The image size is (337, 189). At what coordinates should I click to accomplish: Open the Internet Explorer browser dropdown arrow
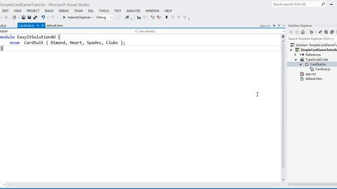(x=93, y=17)
